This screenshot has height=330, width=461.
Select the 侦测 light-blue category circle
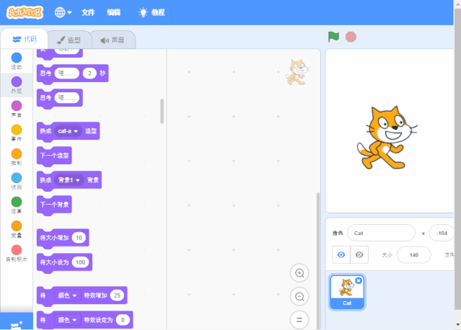pyautogui.click(x=17, y=178)
